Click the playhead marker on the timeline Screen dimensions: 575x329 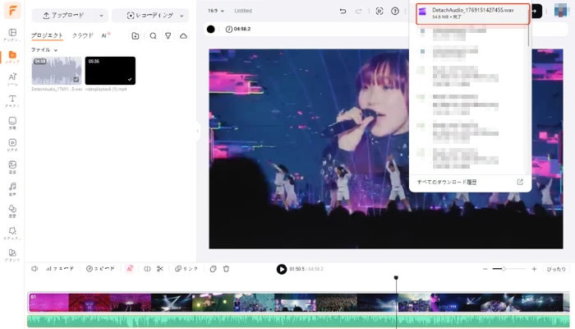click(x=396, y=278)
